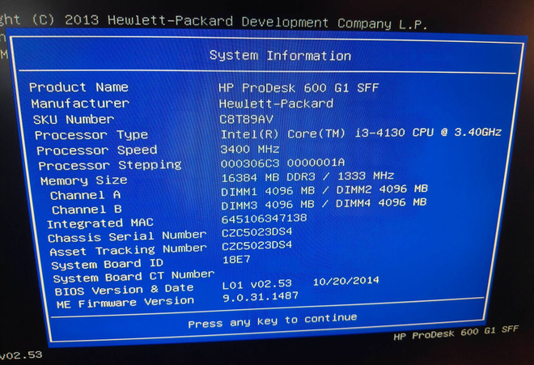Select the Processor Type label

tap(91, 135)
